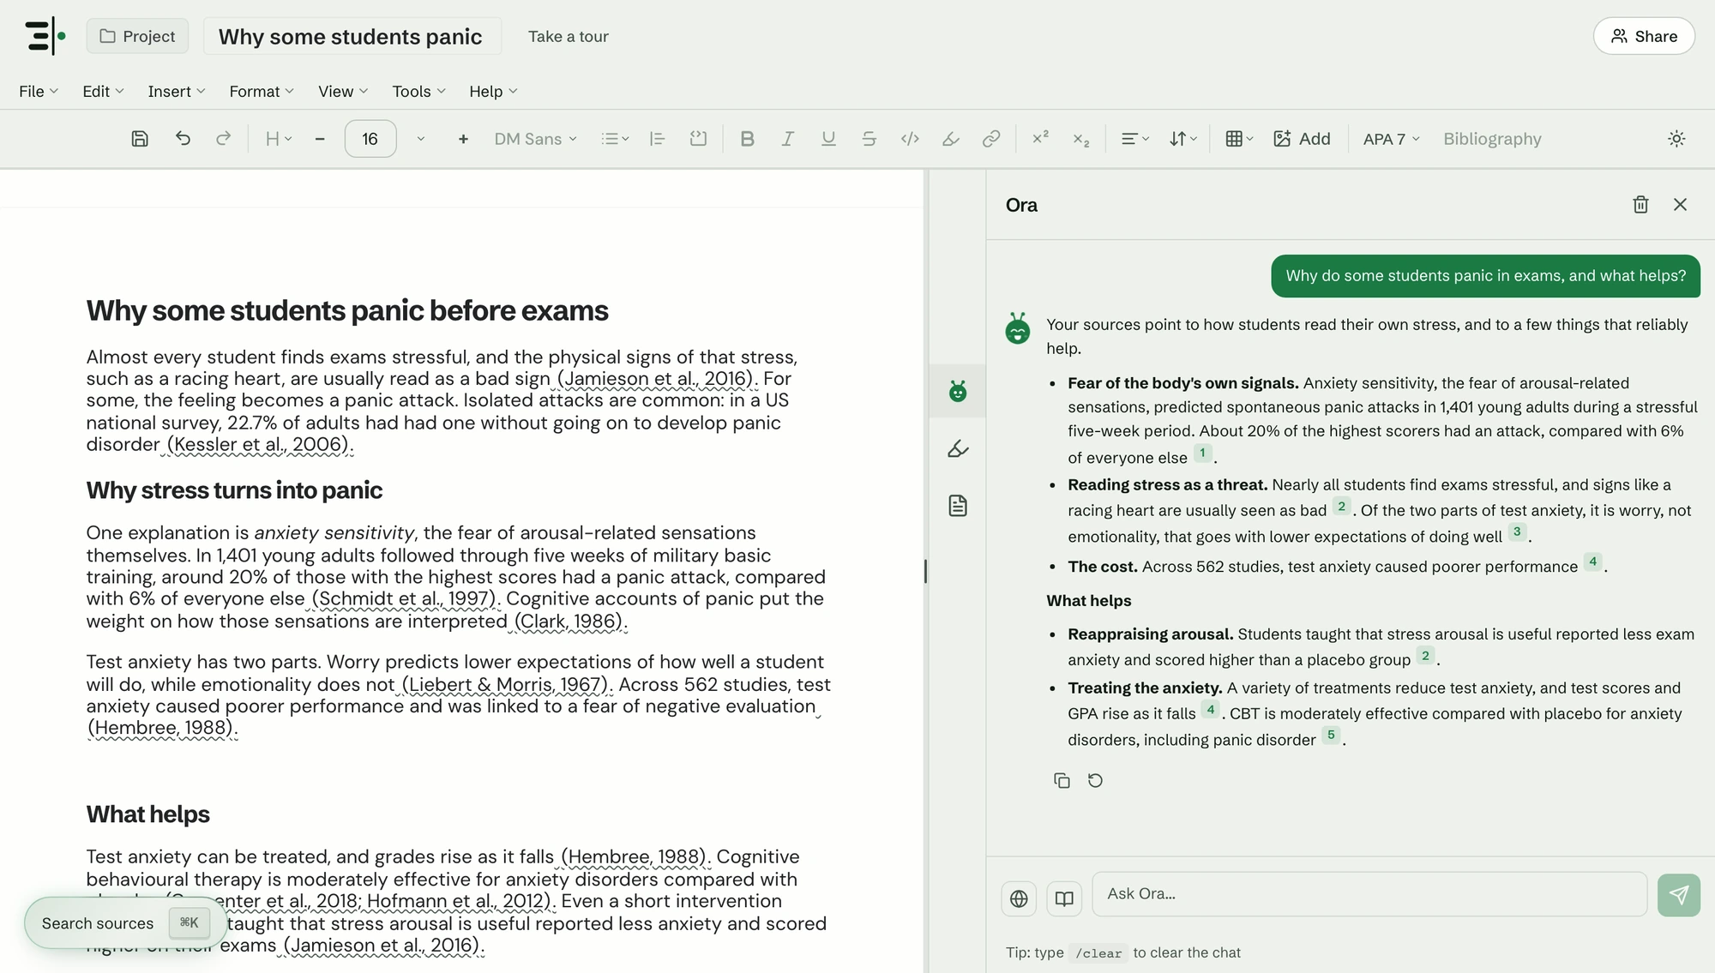Undo the last edit
Image resolution: width=1715 pixels, height=973 pixels.
coord(183,139)
